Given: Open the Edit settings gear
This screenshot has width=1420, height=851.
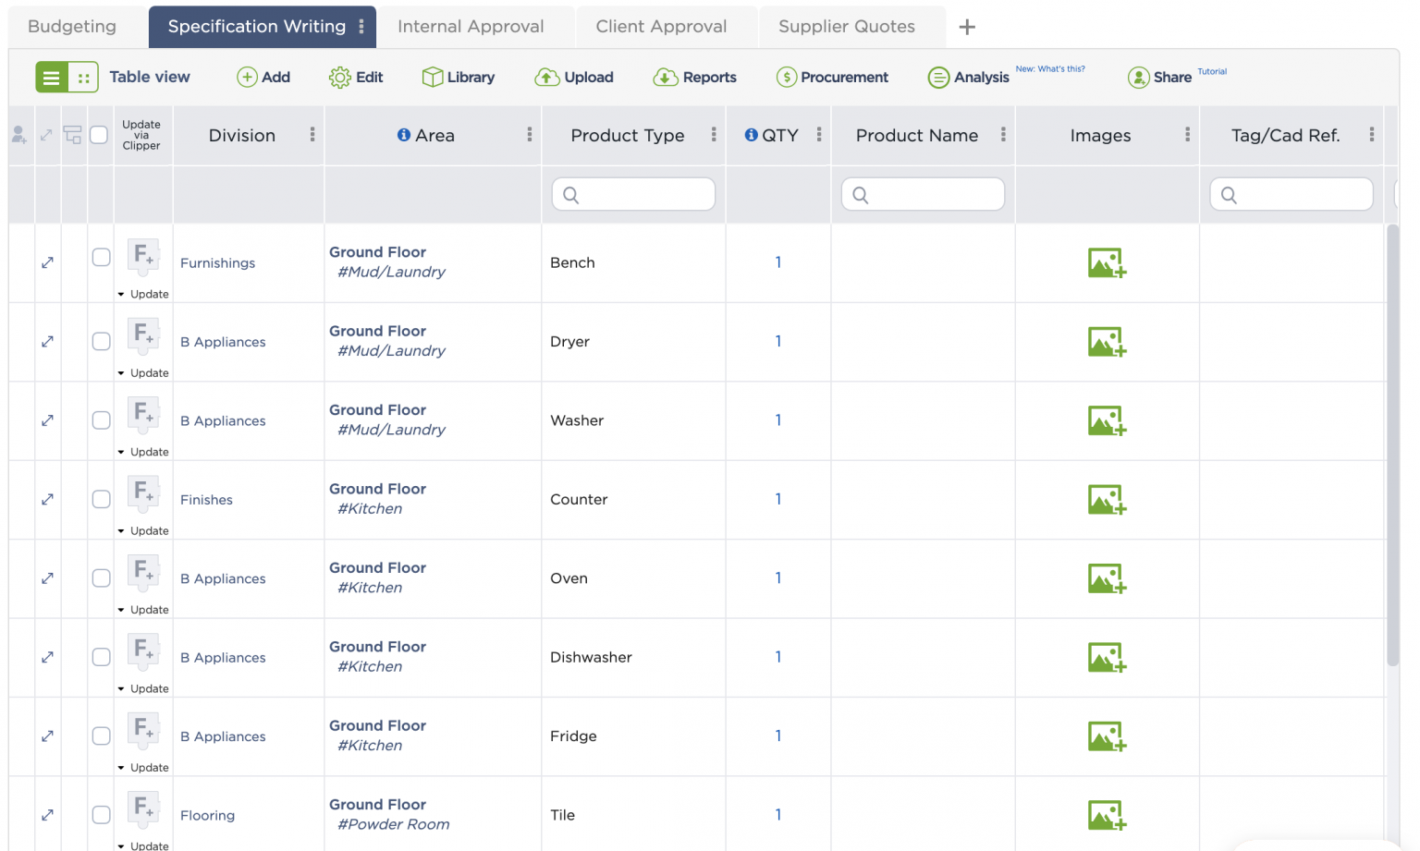Looking at the screenshot, I should tap(356, 77).
